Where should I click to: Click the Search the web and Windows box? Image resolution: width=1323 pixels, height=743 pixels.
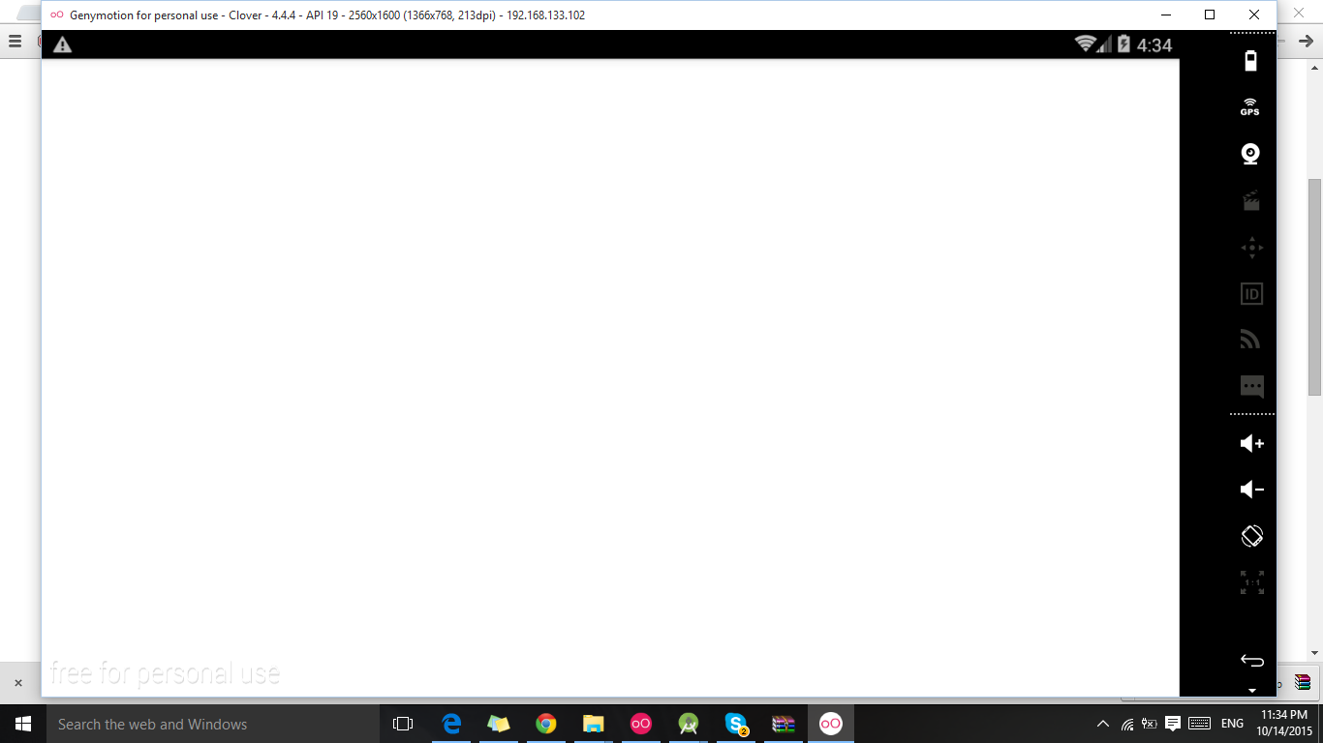213,724
